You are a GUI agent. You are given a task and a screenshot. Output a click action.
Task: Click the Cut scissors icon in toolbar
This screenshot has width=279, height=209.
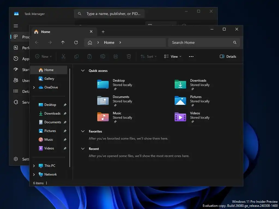click(63, 57)
